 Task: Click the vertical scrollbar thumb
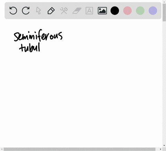coord(164,12)
